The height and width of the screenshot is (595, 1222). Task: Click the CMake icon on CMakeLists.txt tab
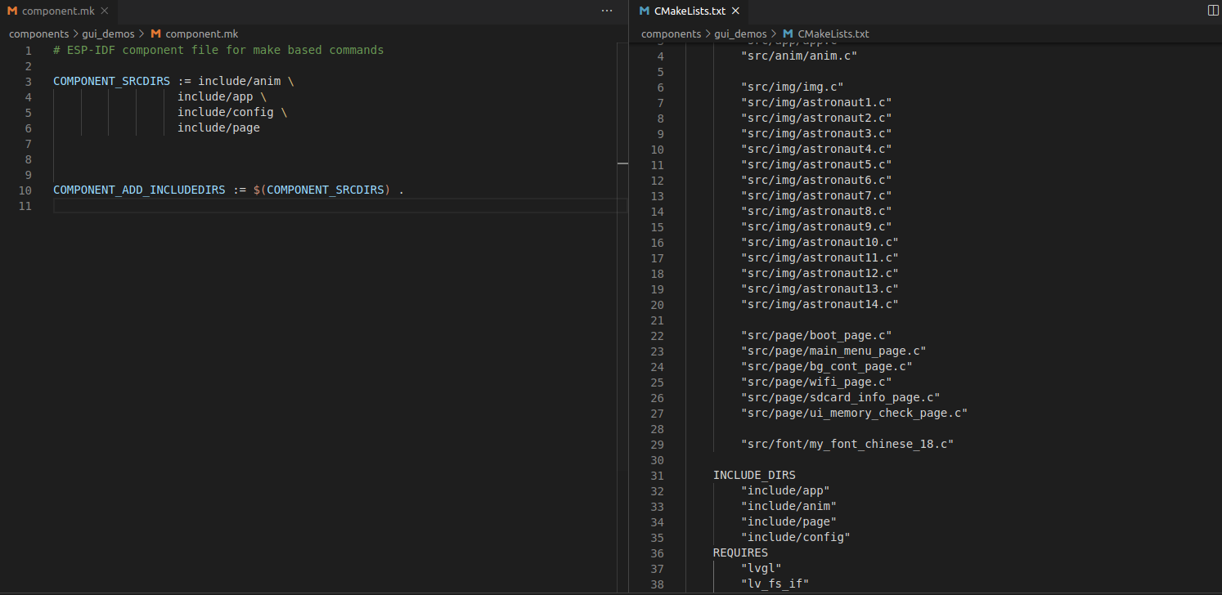(645, 11)
